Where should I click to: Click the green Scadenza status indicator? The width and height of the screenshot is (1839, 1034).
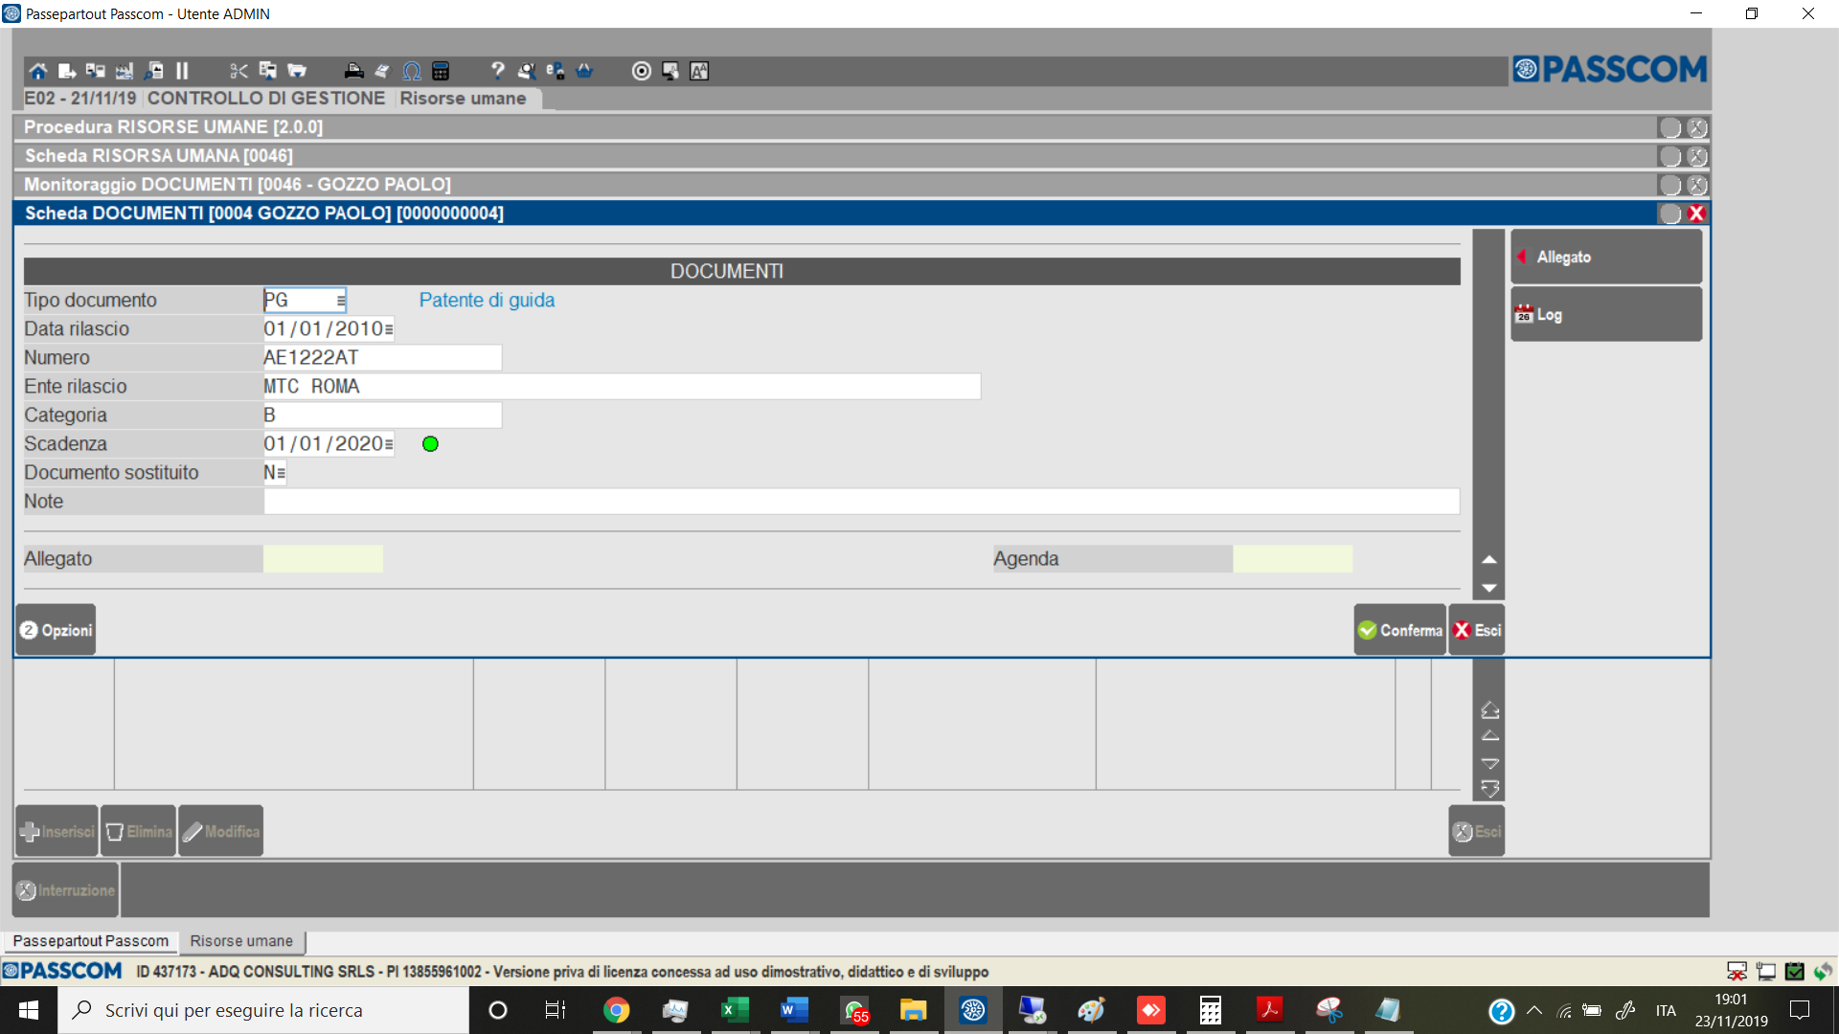[430, 444]
